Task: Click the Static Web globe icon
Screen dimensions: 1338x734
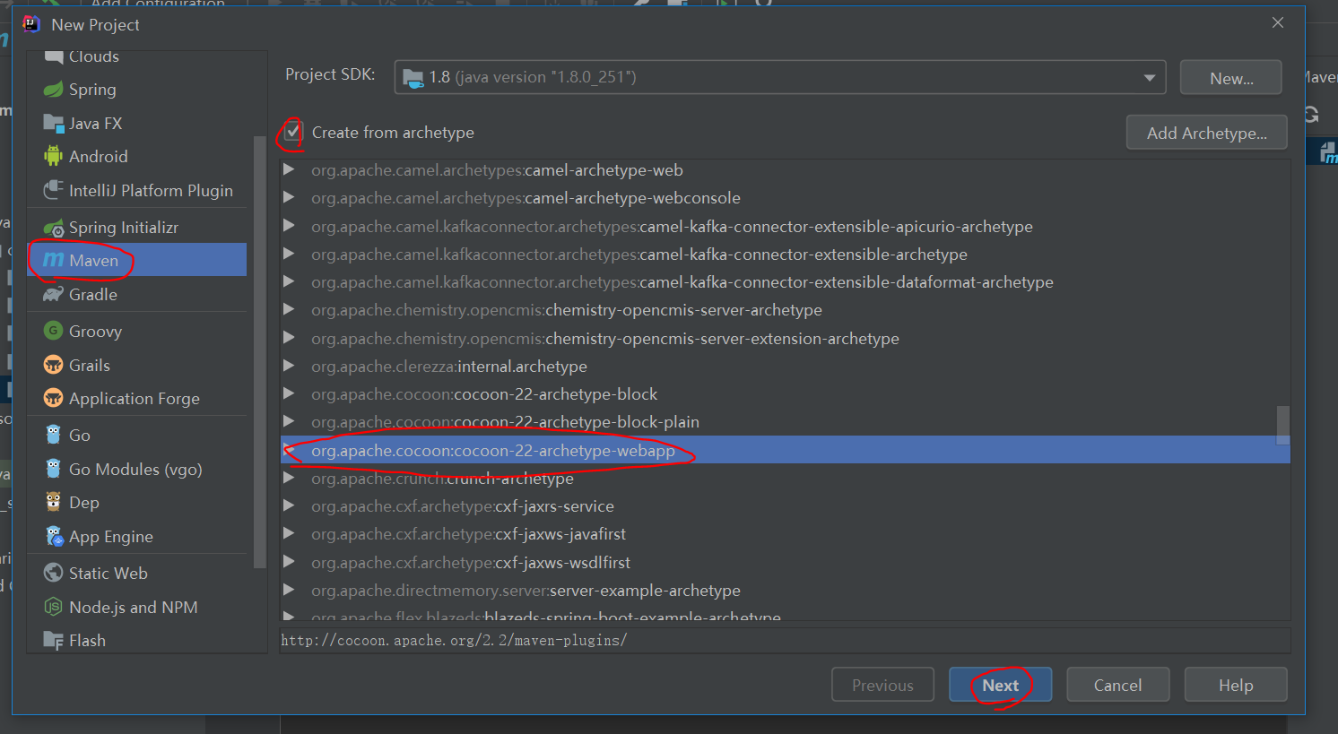Action: click(54, 574)
